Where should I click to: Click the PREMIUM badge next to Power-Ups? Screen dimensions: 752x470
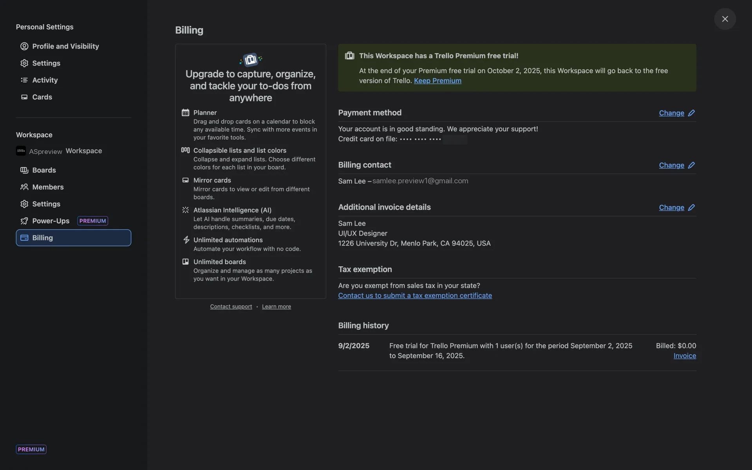[93, 221]
